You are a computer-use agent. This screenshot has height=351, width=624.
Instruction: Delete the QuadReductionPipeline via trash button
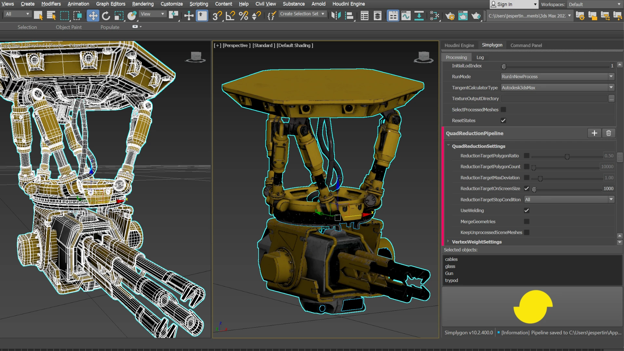(609, 133)
